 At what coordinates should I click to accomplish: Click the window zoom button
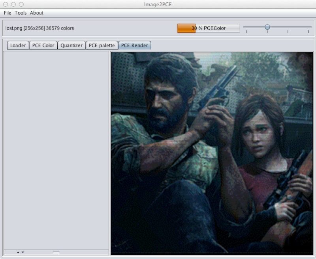coord(21,4)
